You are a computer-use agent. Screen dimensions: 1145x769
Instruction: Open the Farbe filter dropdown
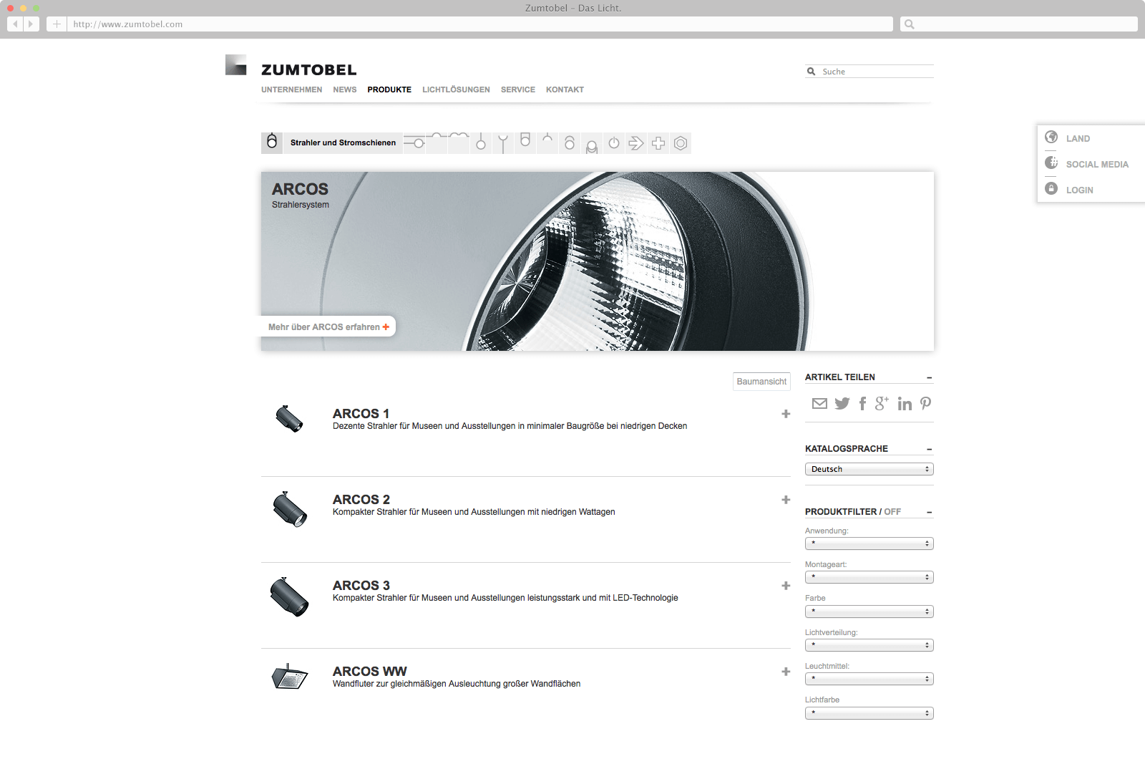point(869,611)
